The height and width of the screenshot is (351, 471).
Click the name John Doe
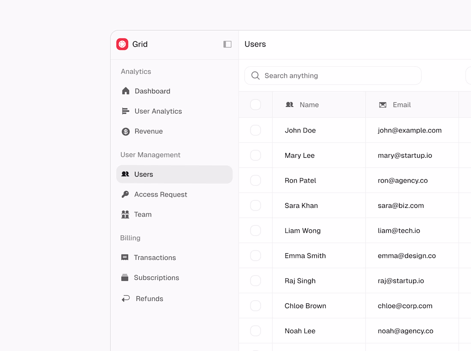point(300,130)
